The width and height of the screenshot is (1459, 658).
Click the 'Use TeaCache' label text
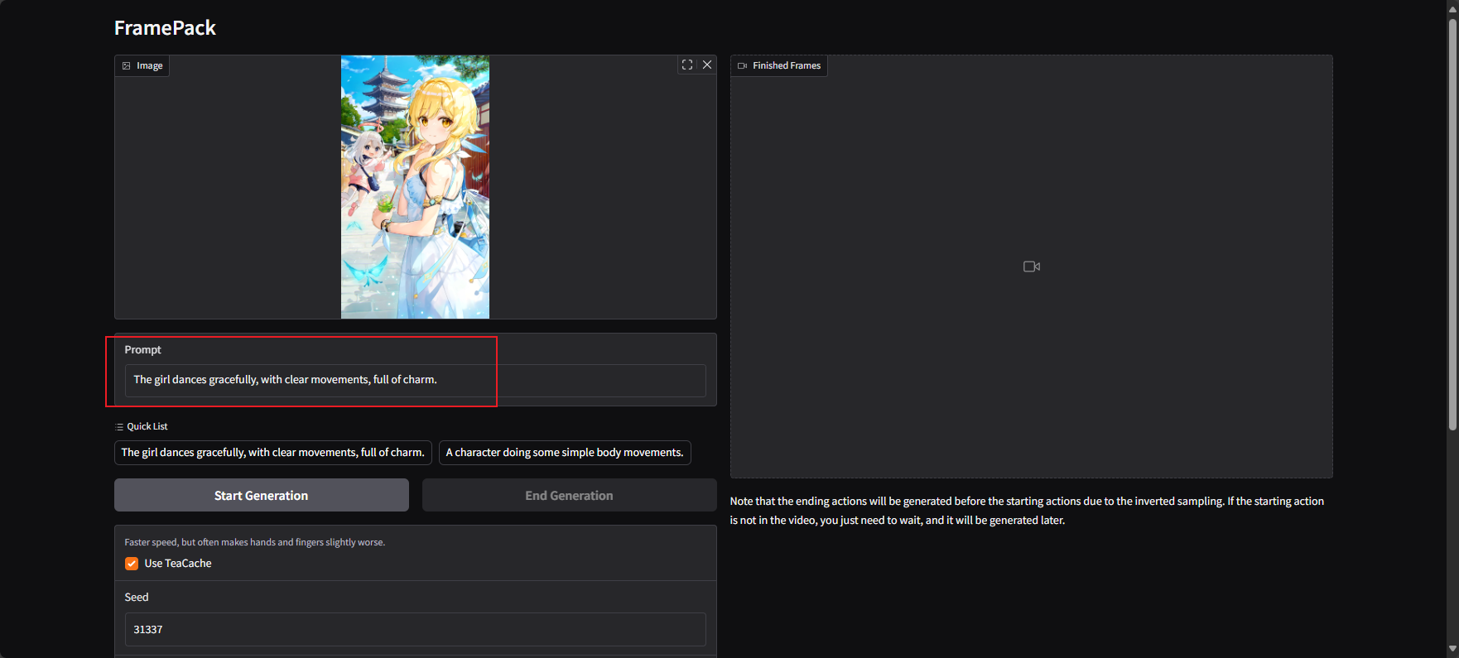[178, 564]
